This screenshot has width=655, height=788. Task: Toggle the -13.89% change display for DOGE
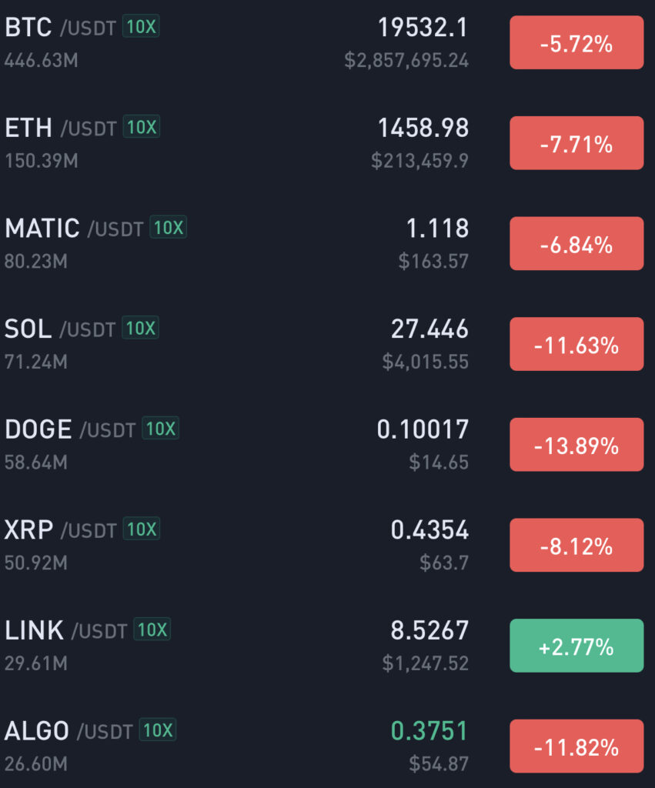pyautogui.click(x=576, y=445)
